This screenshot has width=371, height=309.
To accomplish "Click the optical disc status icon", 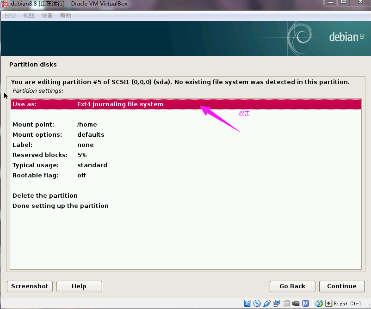I will click(x=257, y=303).
